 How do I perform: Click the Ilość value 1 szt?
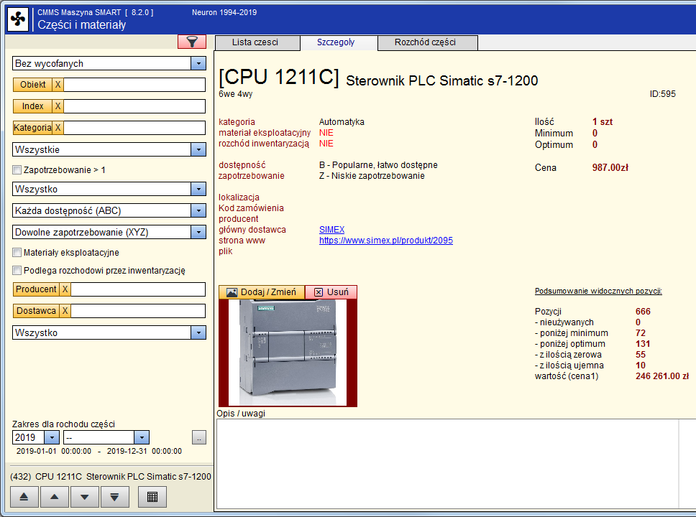coord(603,122)
